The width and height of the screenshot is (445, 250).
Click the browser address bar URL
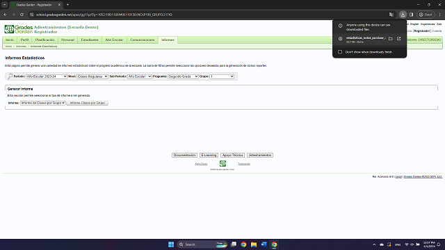pyautogui.click(x=104, y=15)
